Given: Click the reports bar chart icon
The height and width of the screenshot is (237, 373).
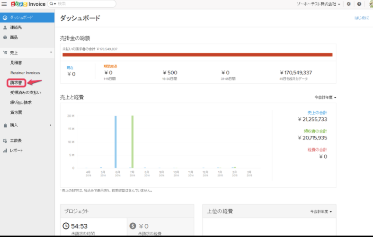Looking at the screenshot, I should point(5,150).
